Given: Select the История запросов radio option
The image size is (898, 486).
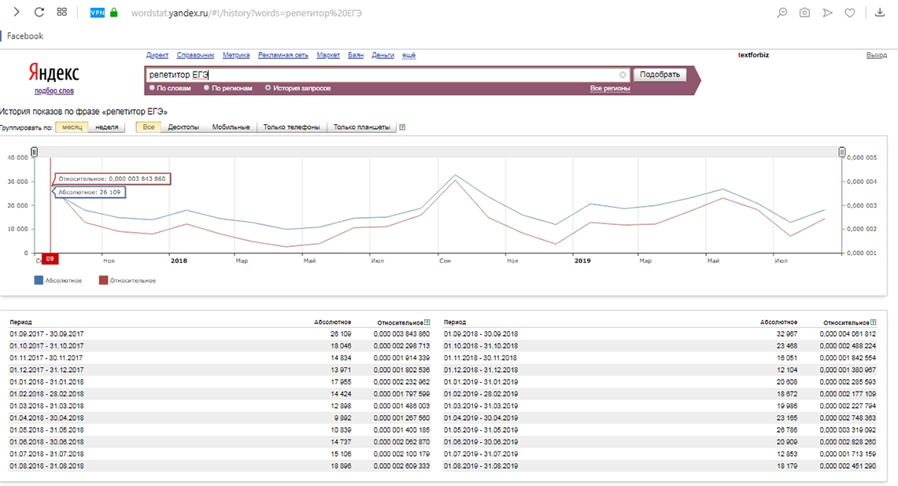Looking at the screenshot, I should pyautogui.click(x=268, y=87).
